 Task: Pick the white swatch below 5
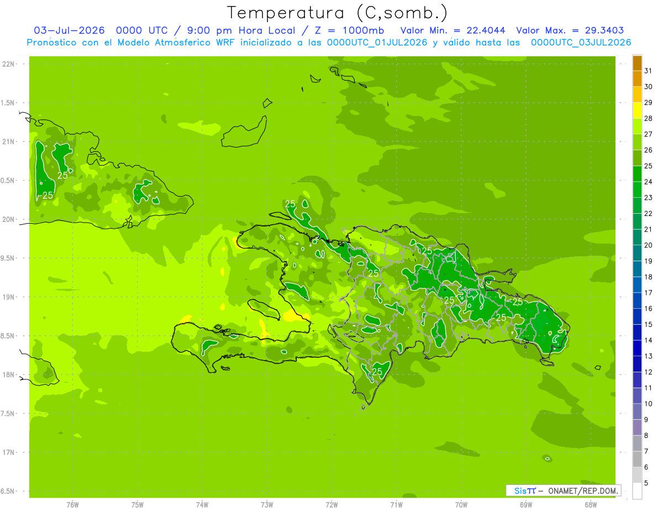(x=638, y=491)
